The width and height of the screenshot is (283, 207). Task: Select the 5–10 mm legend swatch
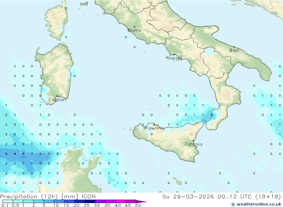coord(49,201)
